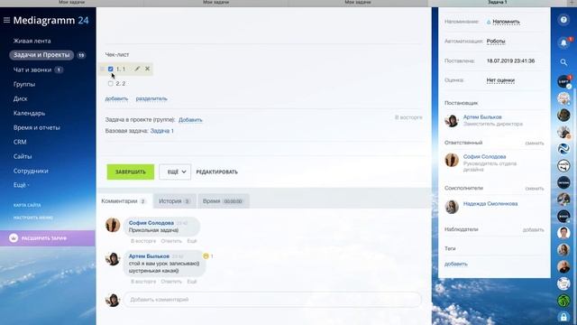577x325 pixels.
Task: Tick the checkbox for checklist item 2
Action: tap(111, 84)
